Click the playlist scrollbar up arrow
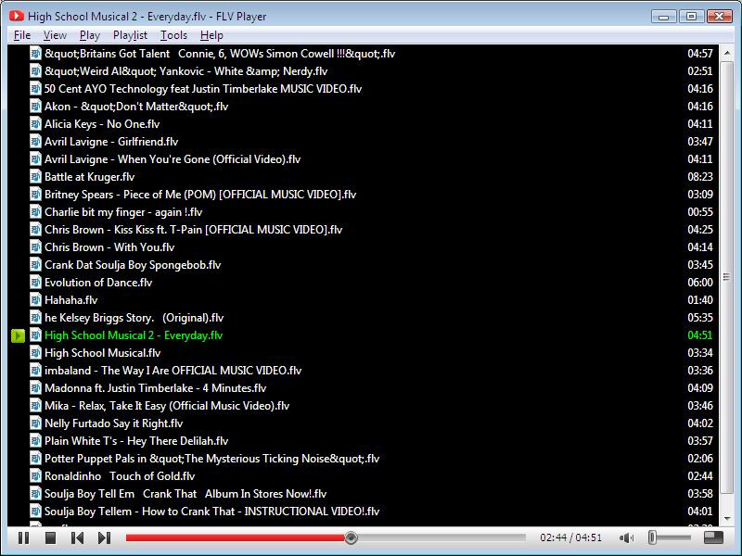Screen dimensions: 742x556 727,53
